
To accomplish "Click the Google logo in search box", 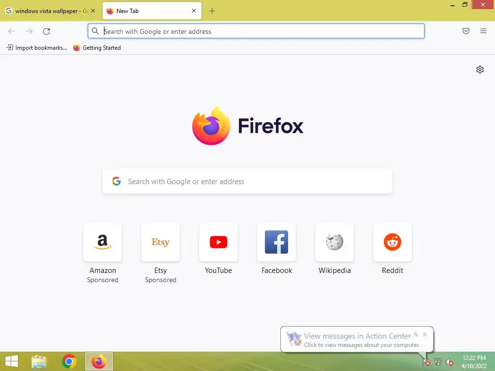I will (x=116, y=181).
